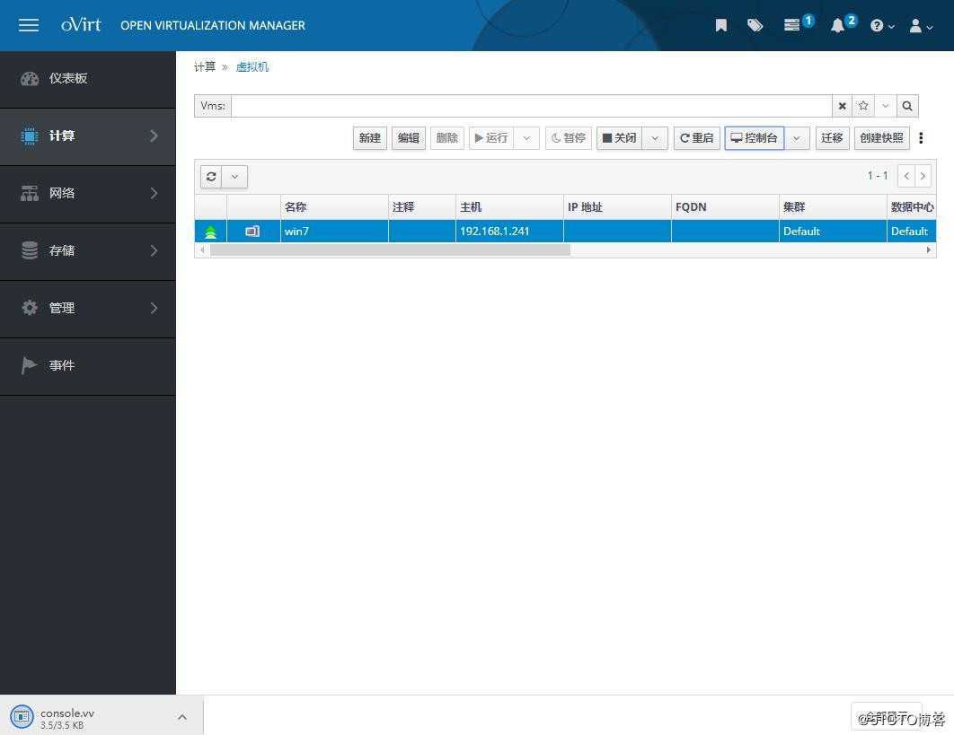The width and height of the screenshot is (954, 735).
Task: Run search with the magnifier icon
Action: [907, 106]
